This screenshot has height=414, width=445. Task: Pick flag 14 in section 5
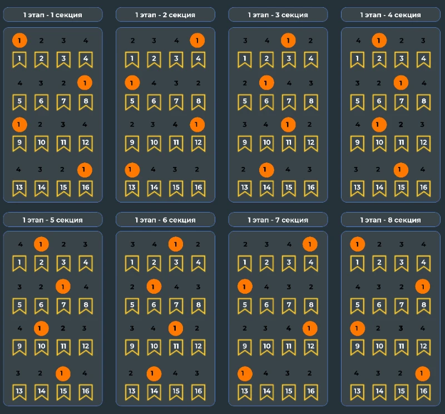(41, 392)
